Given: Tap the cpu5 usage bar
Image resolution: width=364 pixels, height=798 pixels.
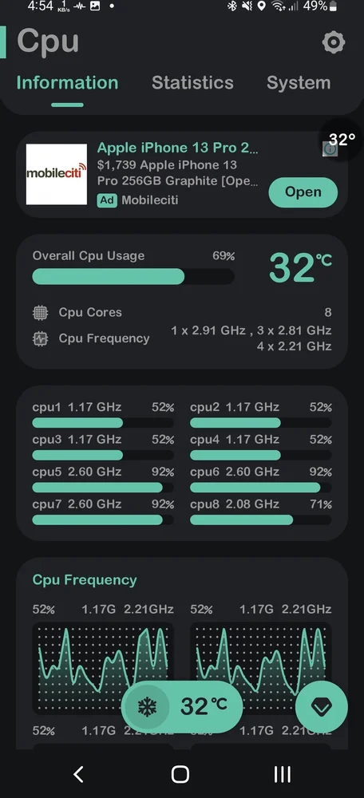Looking at the screenshot, I should [x=103, y=488].
